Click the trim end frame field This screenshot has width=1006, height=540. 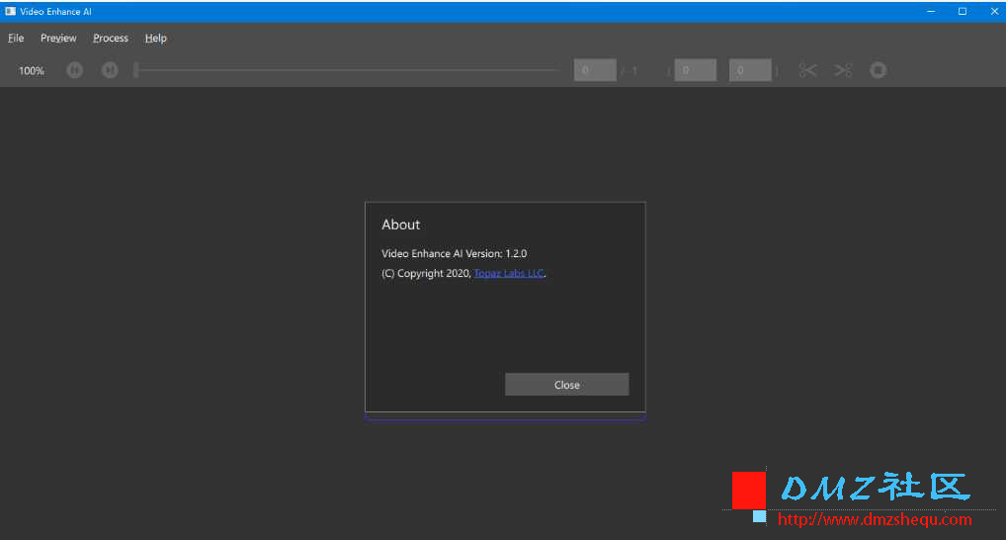[x=750, y=70]
